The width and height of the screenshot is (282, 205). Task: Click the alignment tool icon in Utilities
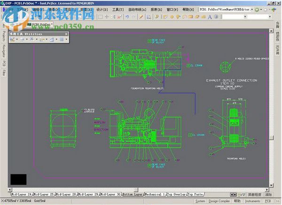(22, 40)
